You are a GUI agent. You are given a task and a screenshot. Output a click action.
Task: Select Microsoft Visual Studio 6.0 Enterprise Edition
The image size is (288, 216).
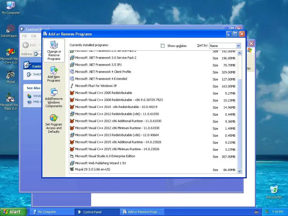(153, 156)
